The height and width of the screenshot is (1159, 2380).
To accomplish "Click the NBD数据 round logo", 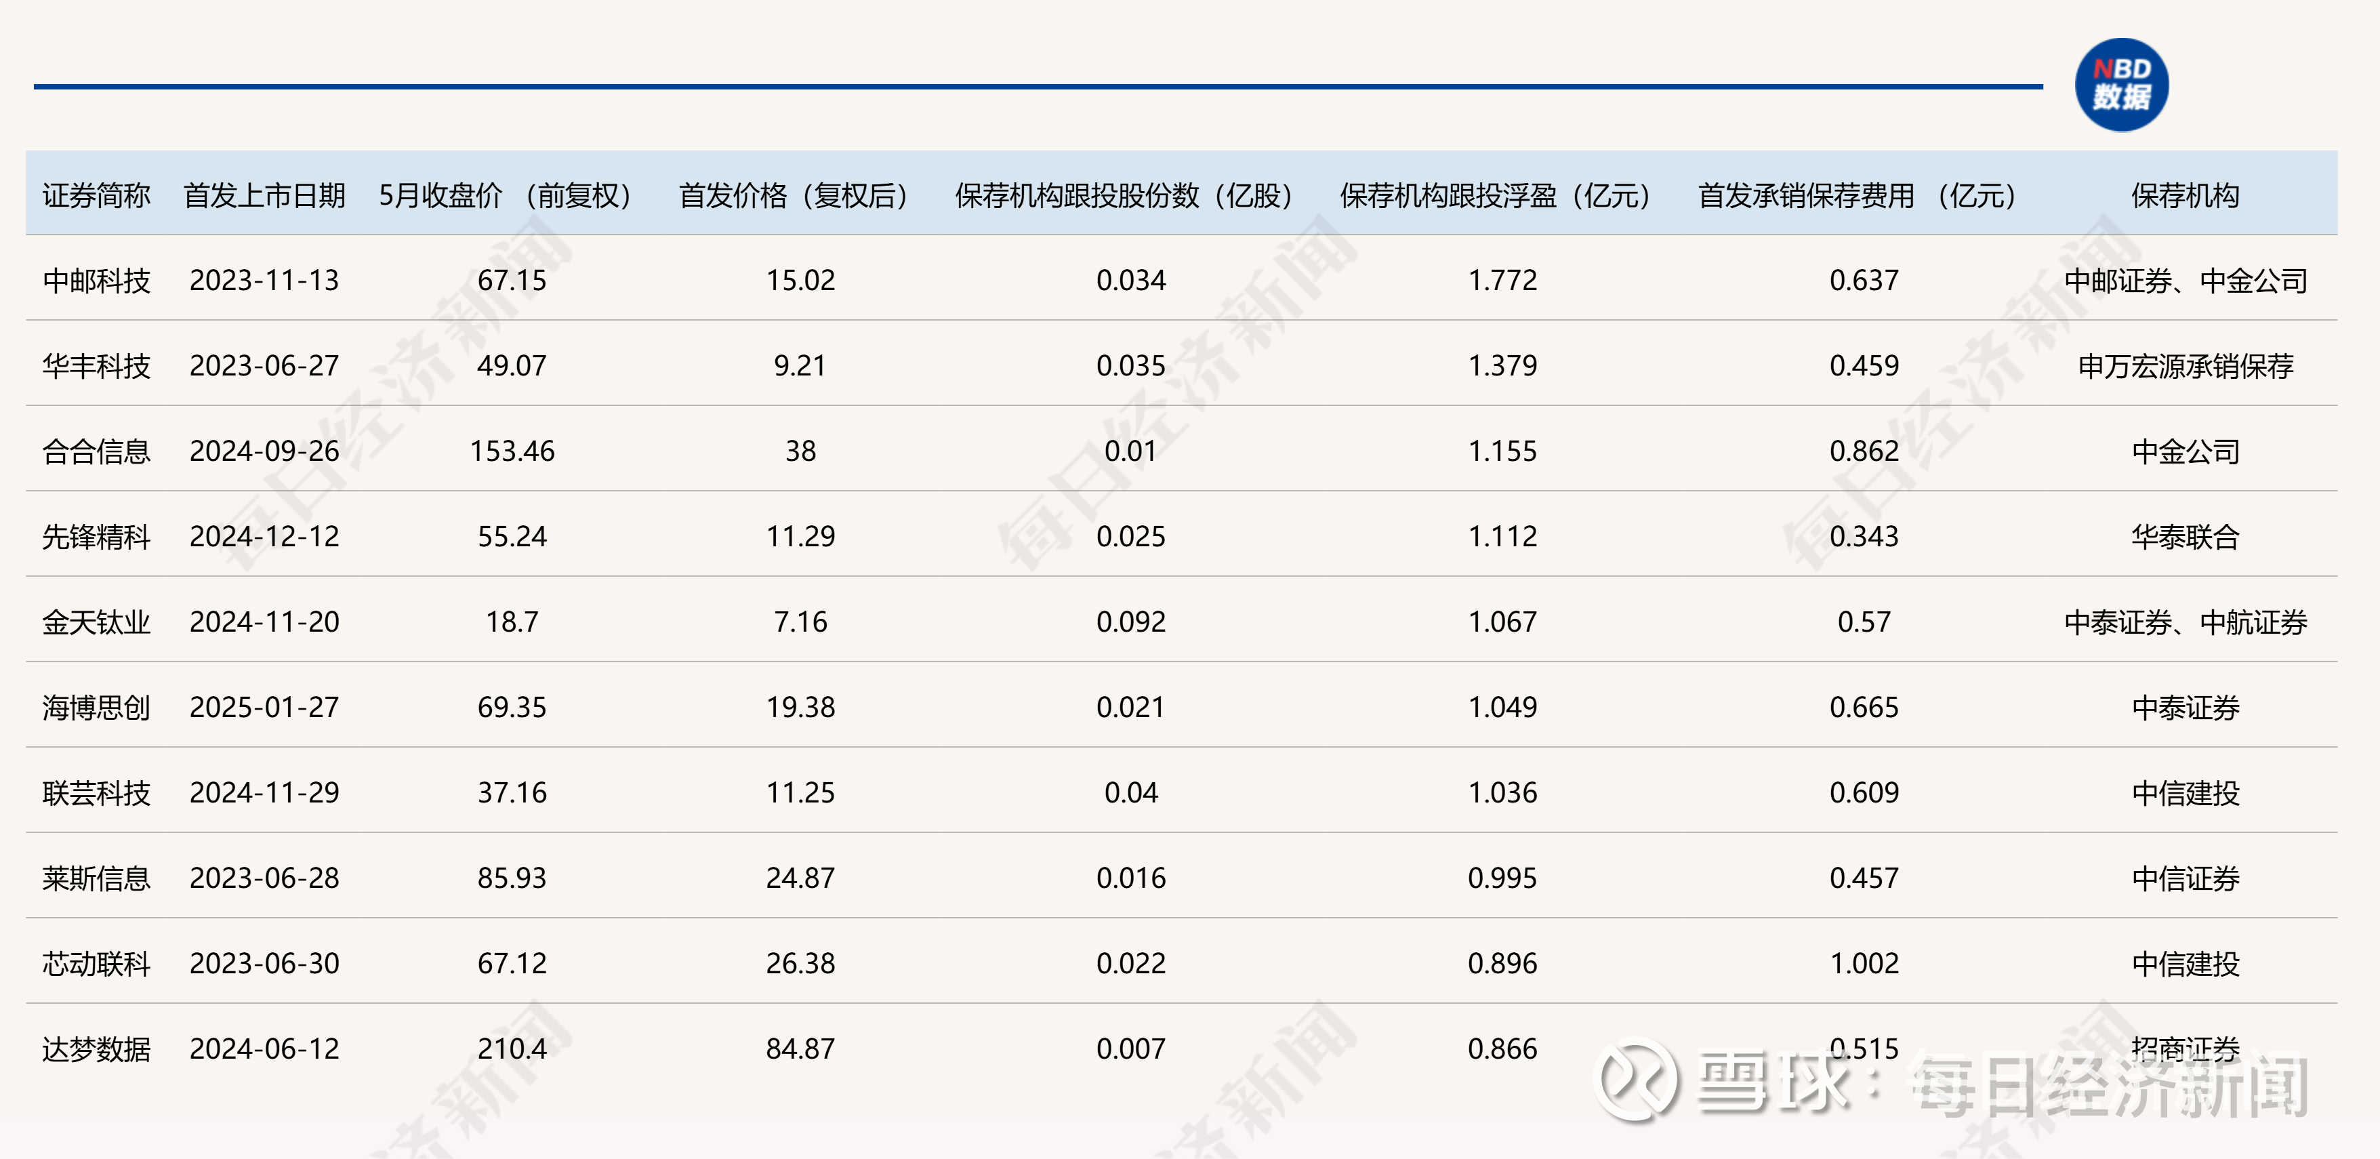I will click(x=2121, y=84).
